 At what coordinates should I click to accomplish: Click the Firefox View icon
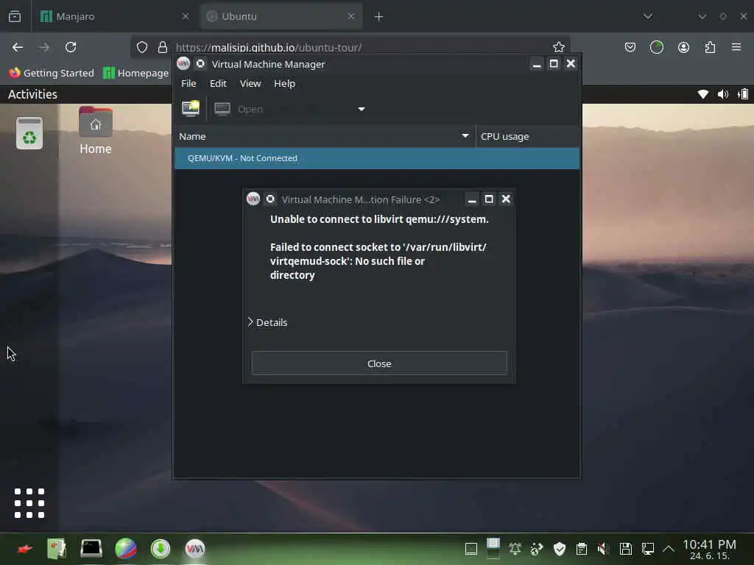coord(15,16)
